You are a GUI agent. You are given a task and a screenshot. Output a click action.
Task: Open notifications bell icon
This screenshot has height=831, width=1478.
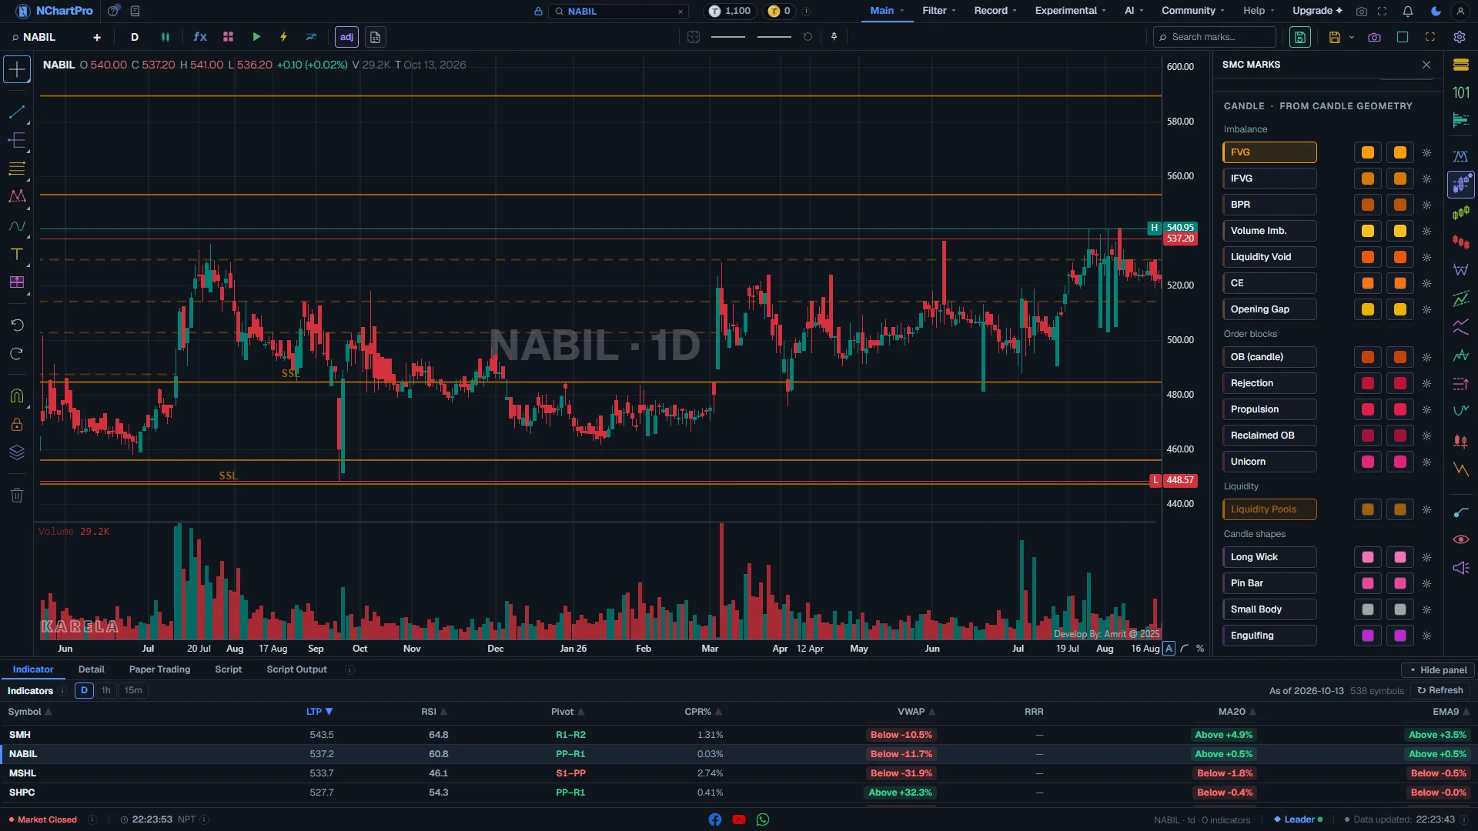tap(1407, 11)
